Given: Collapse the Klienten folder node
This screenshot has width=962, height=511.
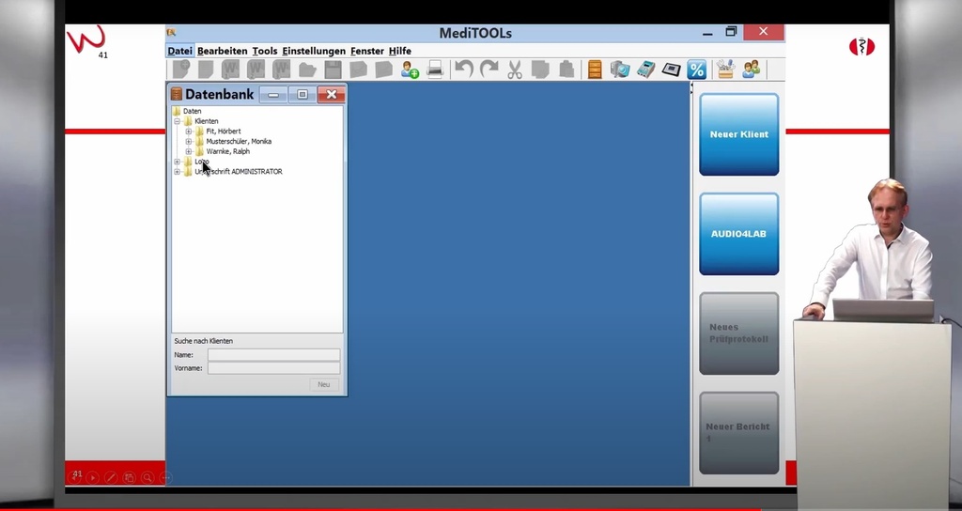Looking at the screenshot, I should coord(178,121).
